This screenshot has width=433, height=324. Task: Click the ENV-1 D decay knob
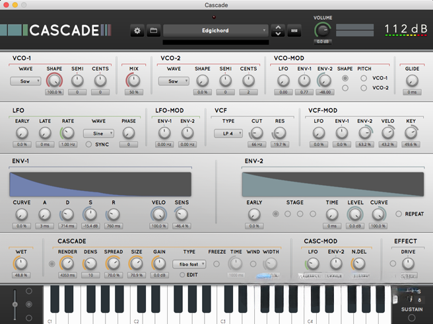[x=67, y=215]
